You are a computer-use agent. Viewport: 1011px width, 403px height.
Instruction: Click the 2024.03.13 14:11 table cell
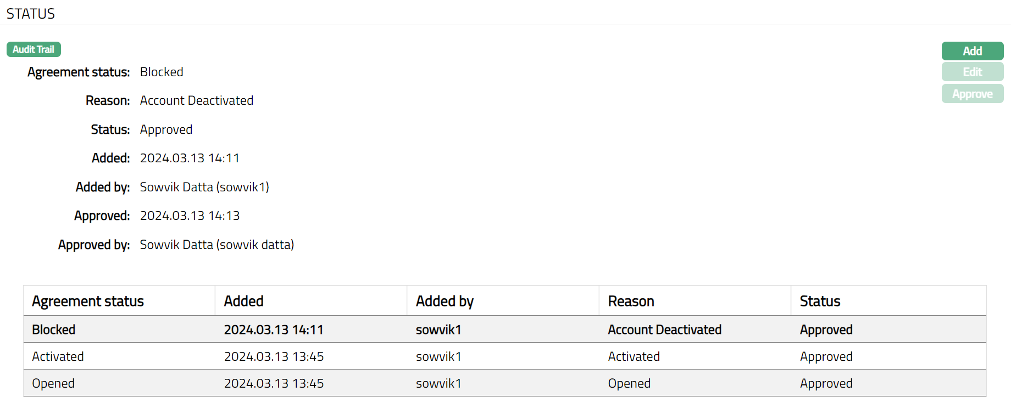coord(274,330)
